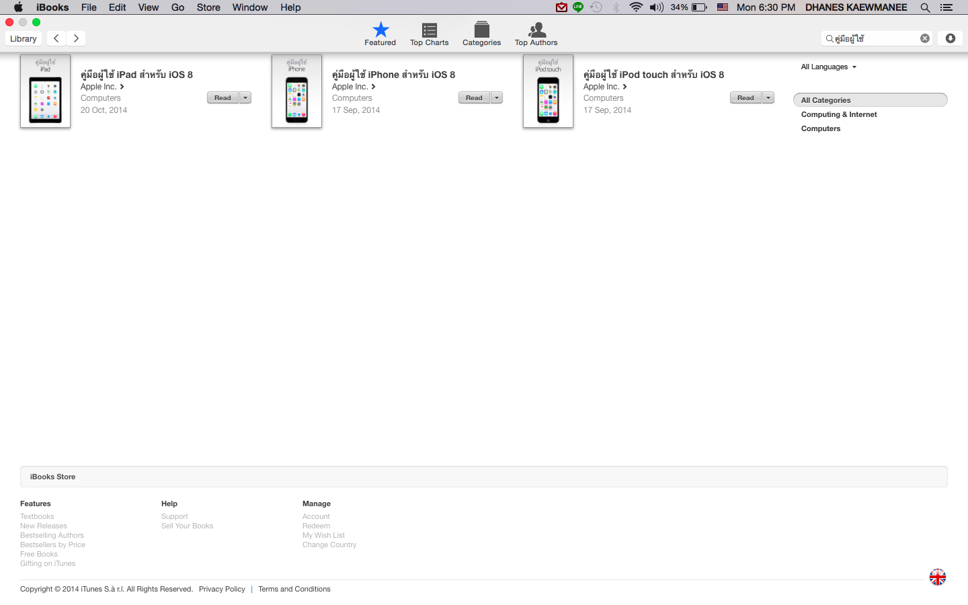Open the Edit menu
Image resolution: width=968 pixels, height=605 pixels.
pyautogui.click(x=118, y=7)
